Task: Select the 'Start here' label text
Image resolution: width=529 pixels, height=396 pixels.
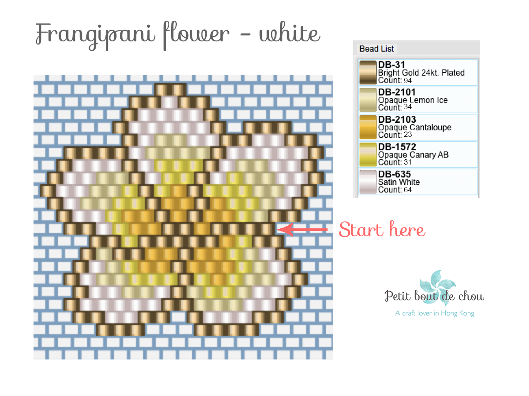Action: point(382,230)
